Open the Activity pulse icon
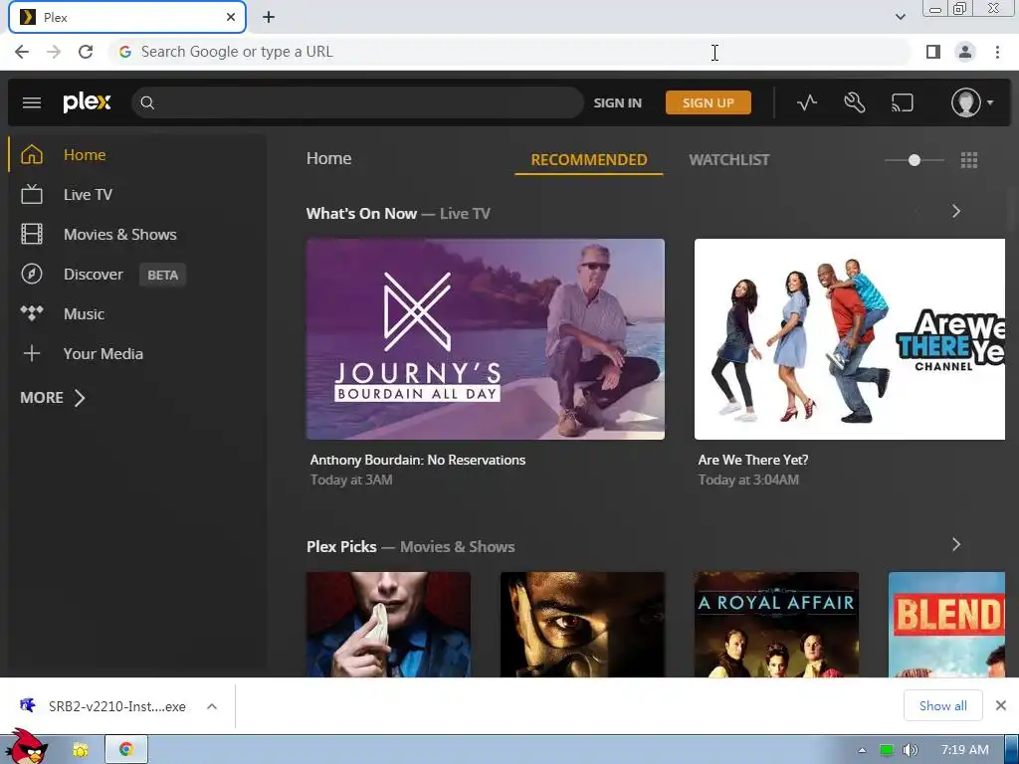 [x=806, y=102]
